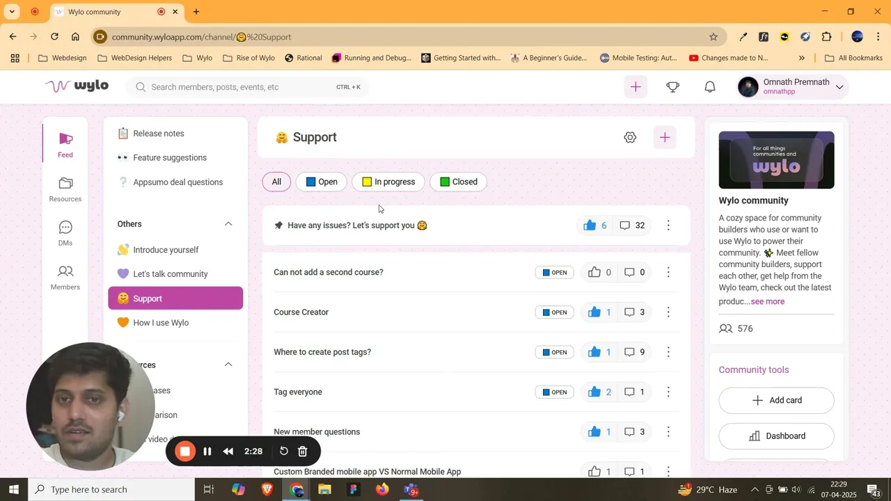Open the trophy leaderboard icon
The image size is (891, 501).
[x=672, y=87]
